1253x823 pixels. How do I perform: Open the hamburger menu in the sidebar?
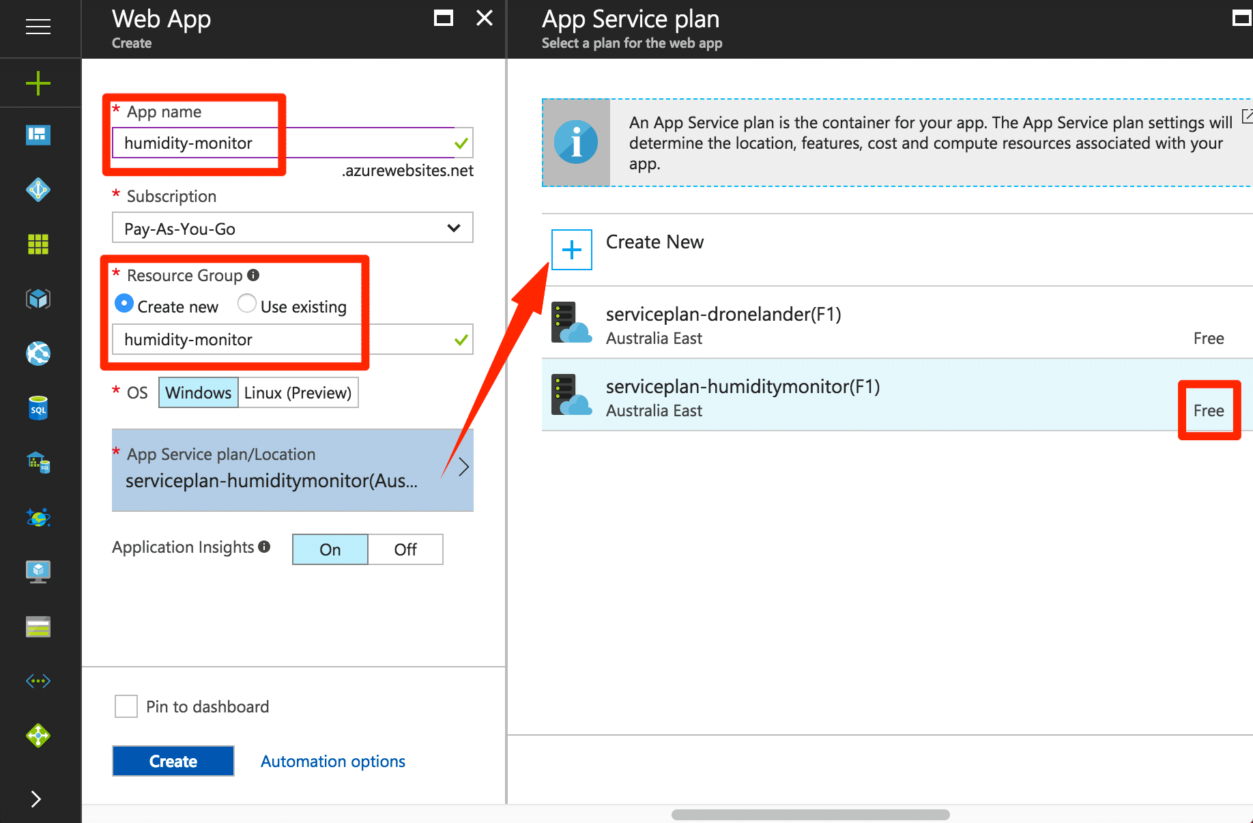coord(38,27)
